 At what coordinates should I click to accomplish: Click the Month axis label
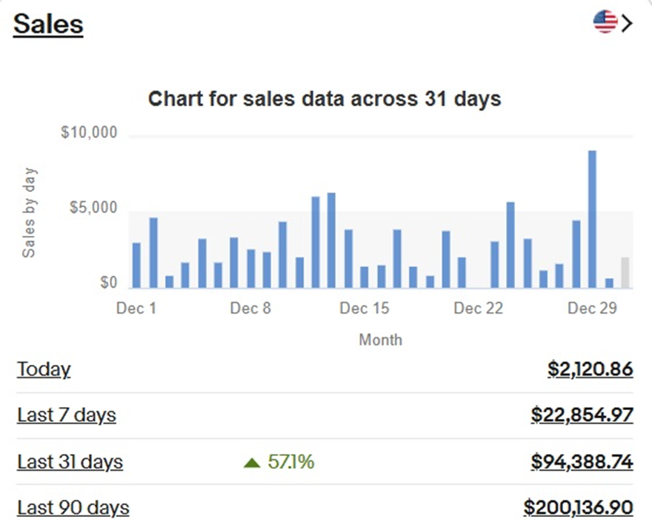[380, 340]
